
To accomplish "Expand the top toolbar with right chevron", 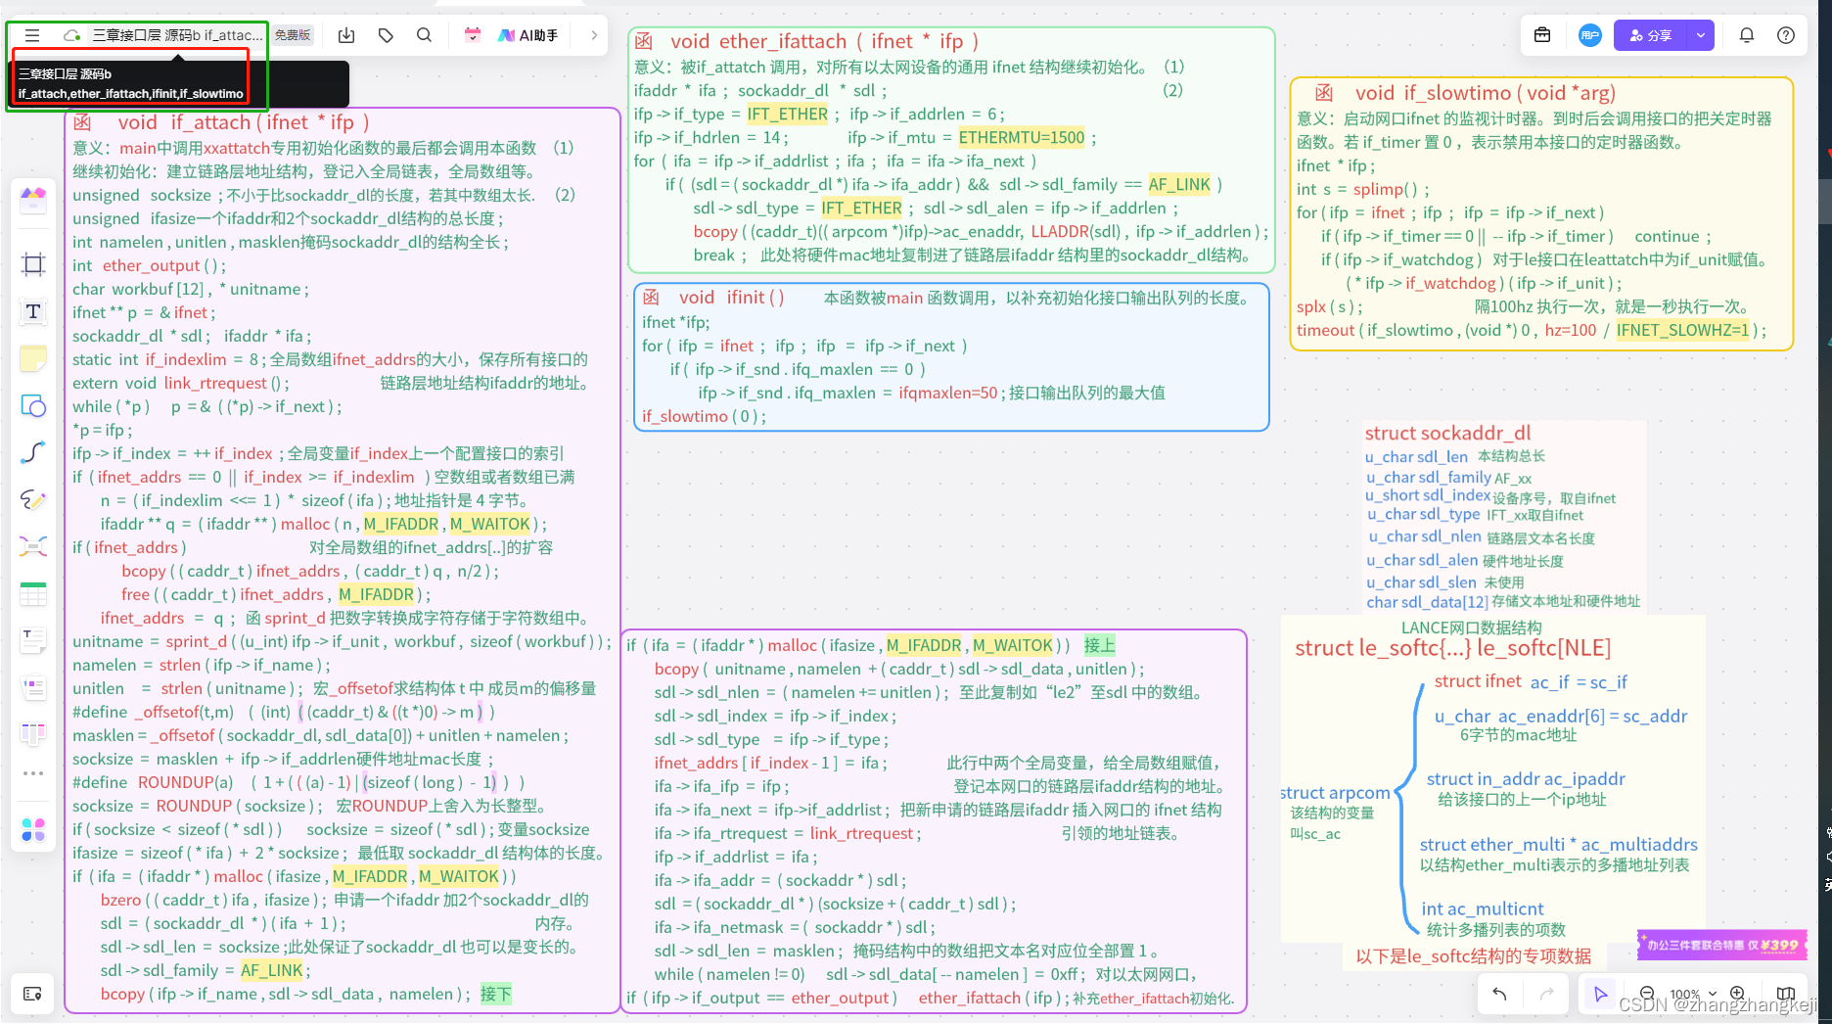I will coord(594,35).
